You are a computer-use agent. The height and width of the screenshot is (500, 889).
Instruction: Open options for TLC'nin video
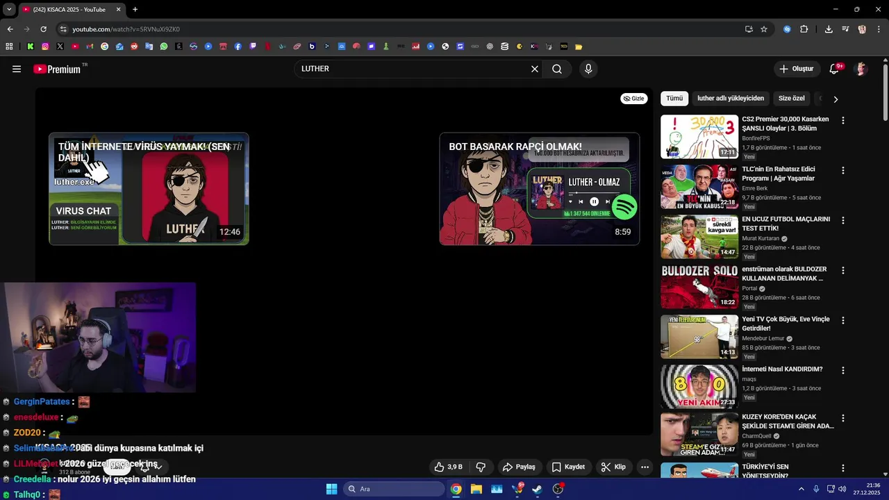pos(843,170)
